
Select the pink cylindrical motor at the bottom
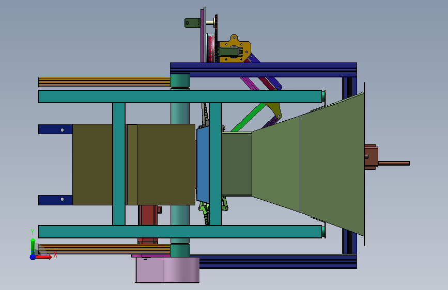[x=167, y=270]
